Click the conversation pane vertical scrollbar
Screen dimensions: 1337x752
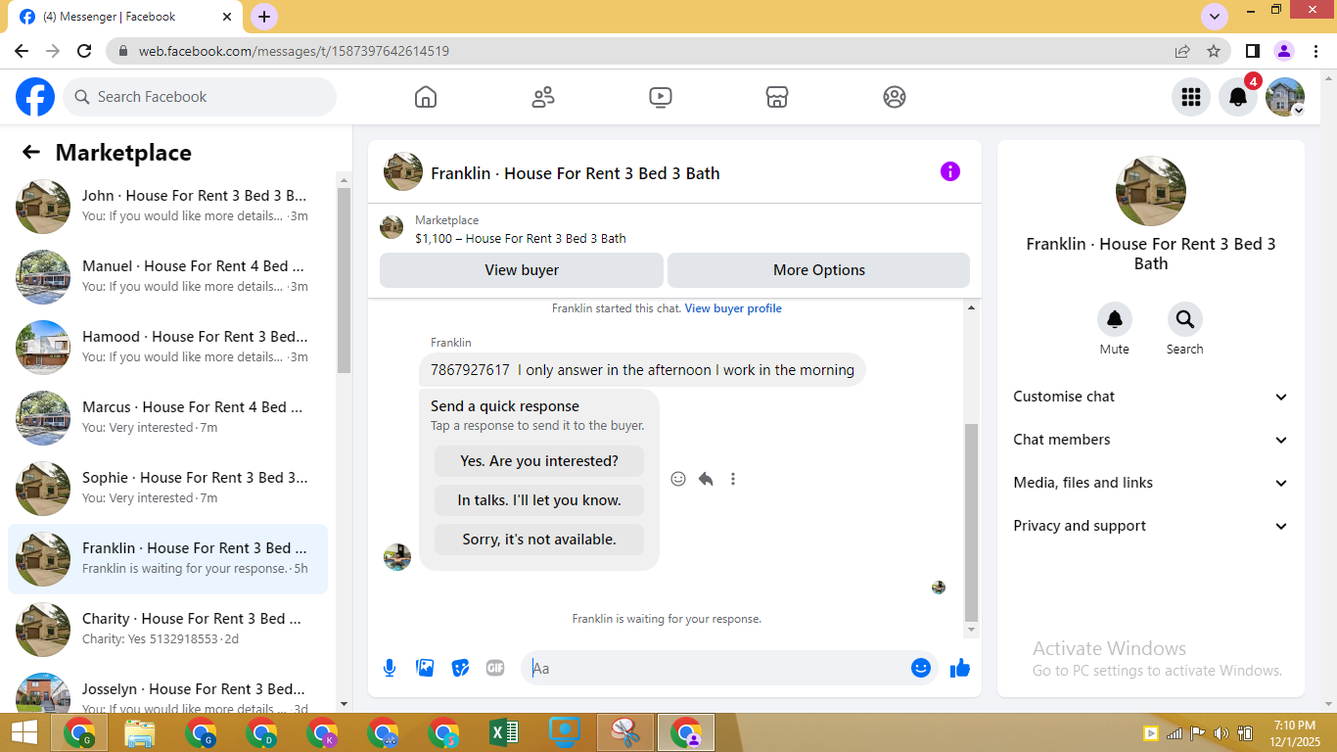coord(971,523)
